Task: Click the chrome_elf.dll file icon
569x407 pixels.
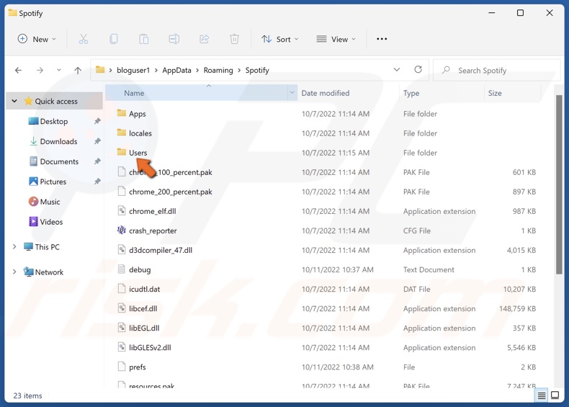Action: (x=122, y=210)
